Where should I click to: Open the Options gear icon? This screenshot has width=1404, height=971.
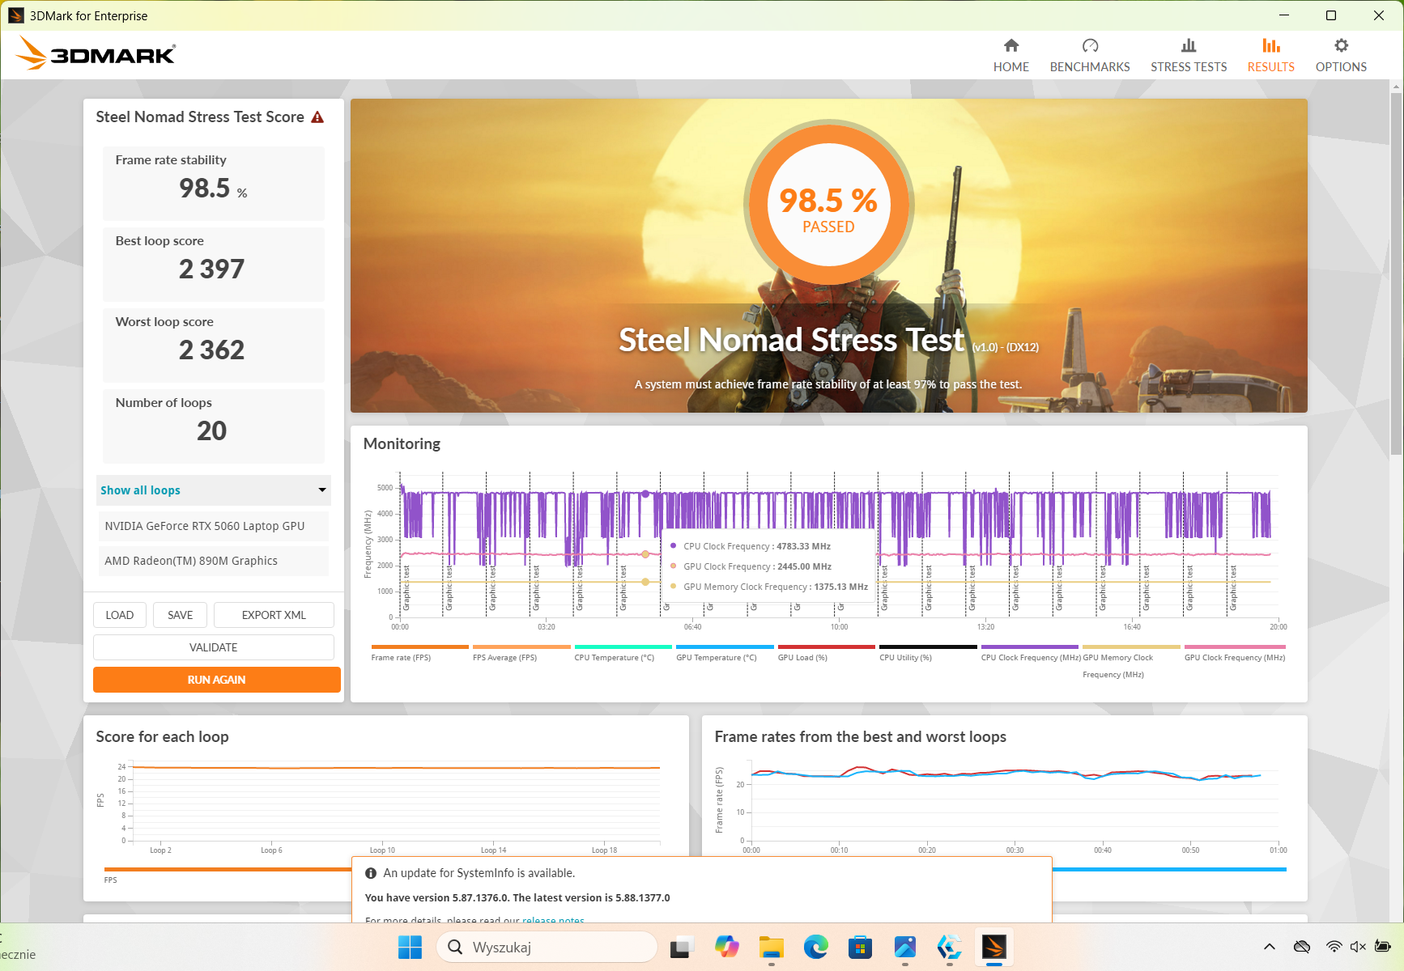(x=1341, y=45)
